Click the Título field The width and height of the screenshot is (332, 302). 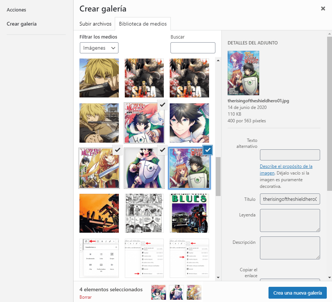click(290, 199)
